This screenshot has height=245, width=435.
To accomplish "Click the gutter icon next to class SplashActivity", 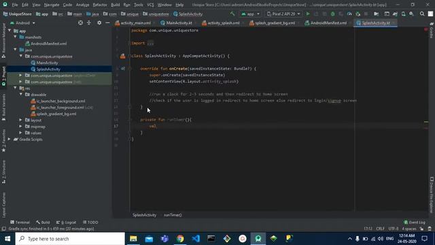I will click(122, 56).
